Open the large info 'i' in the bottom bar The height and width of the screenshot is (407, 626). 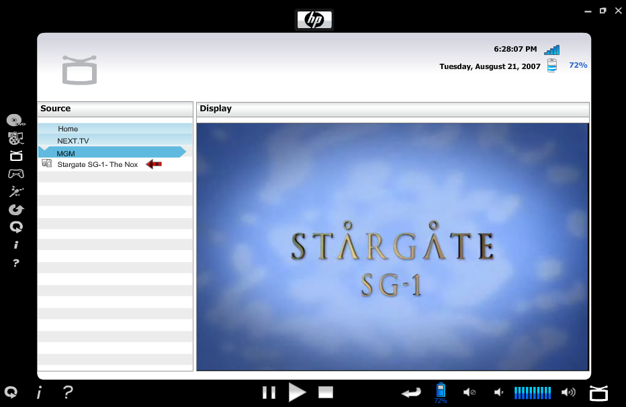tap(39, 393)
